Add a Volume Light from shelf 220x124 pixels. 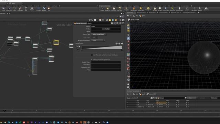pyautogui.click(x=134, y=9)
